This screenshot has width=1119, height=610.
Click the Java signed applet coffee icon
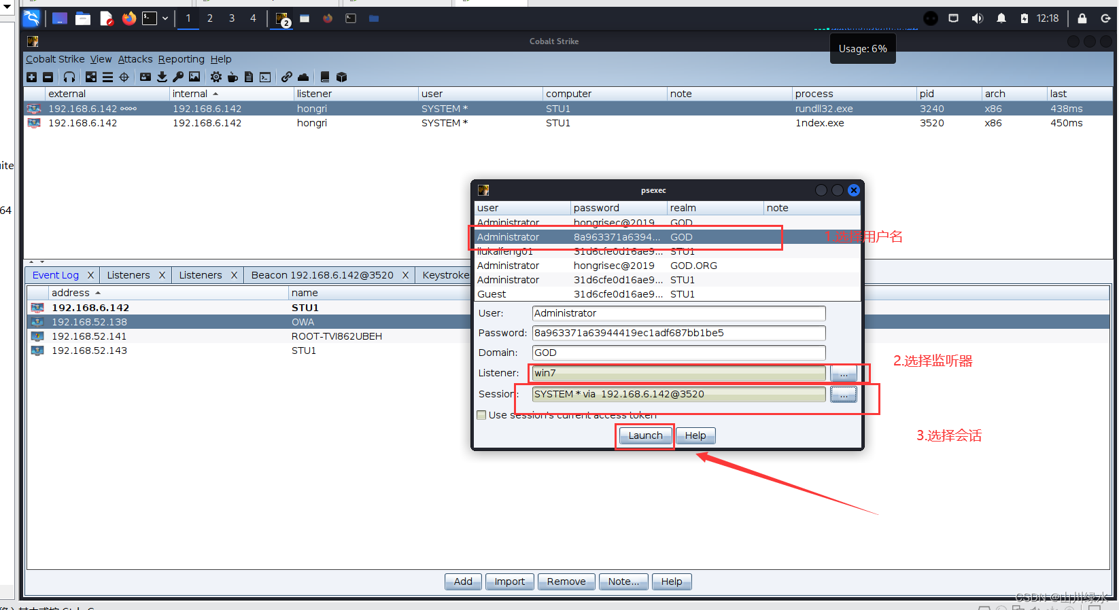point(233,77)
